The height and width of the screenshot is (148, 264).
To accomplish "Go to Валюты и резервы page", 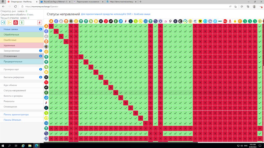I will 22,96.
